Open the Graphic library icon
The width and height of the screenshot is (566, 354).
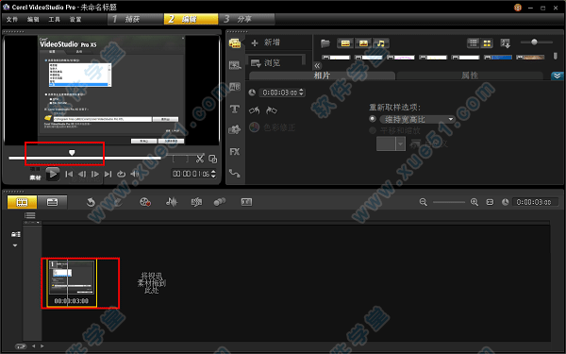[235, 130]
